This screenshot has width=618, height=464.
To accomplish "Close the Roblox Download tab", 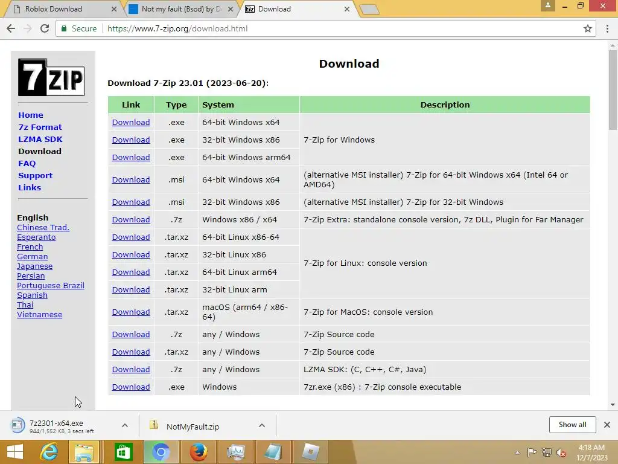I will [x=114, y=8].
